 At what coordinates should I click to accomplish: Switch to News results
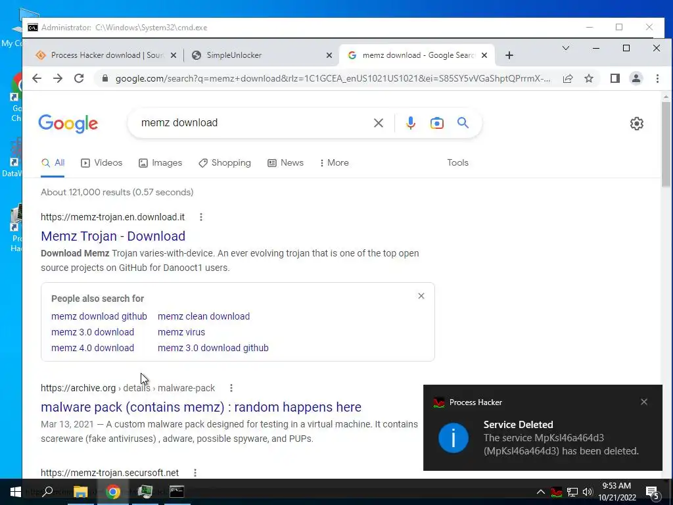pos(285,163)
